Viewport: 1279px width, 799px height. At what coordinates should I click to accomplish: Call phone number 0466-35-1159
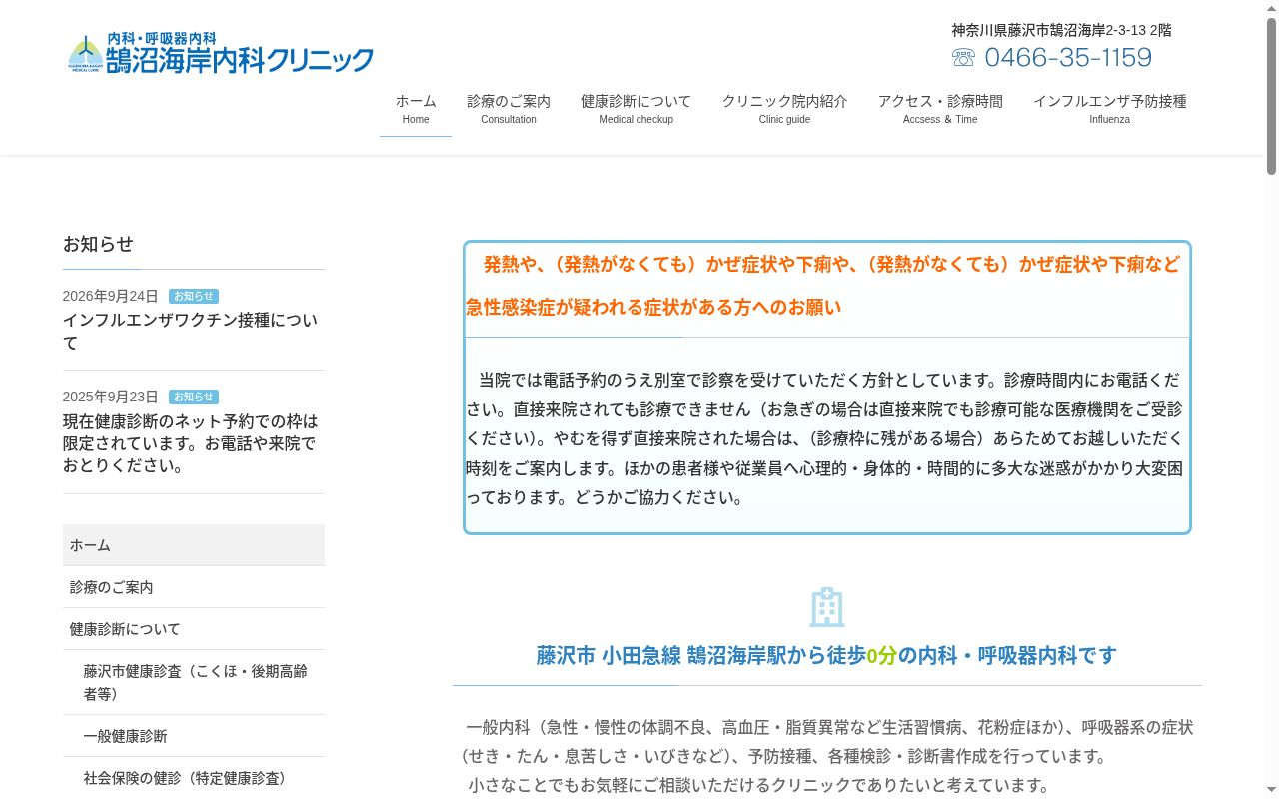point(1068,58)
